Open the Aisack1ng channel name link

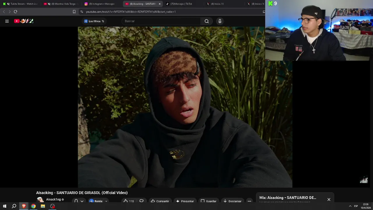coord(53,199)
